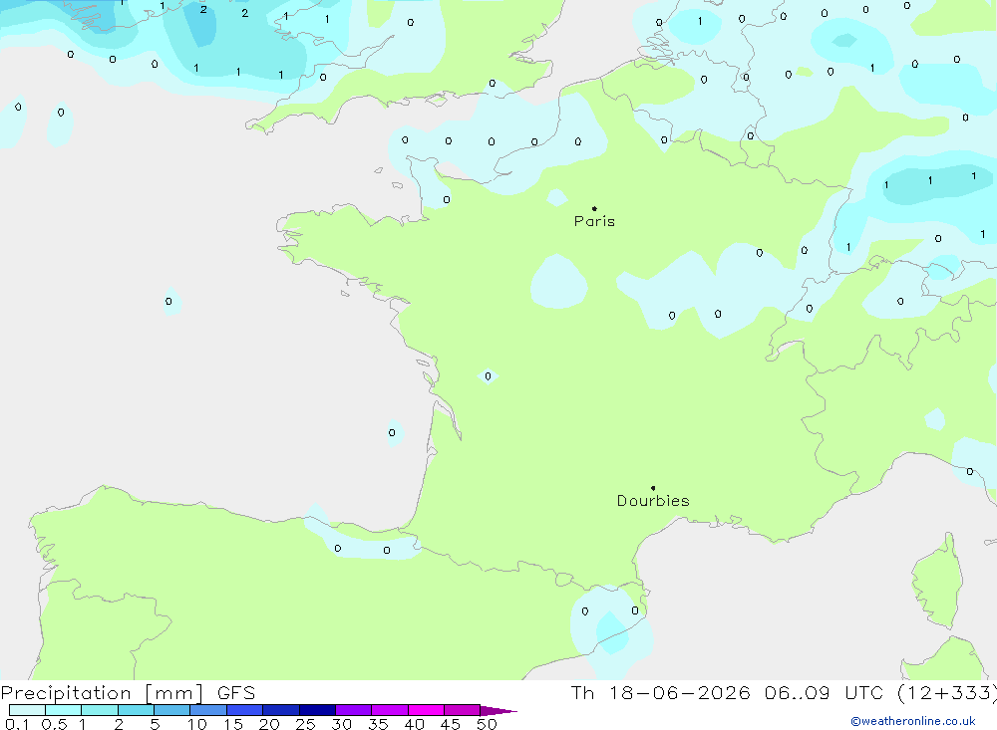Select the 40–45 mm magenta legend swatch
Image resolution: width=997 pixels, height=730 pixels.
coord(426,710)
